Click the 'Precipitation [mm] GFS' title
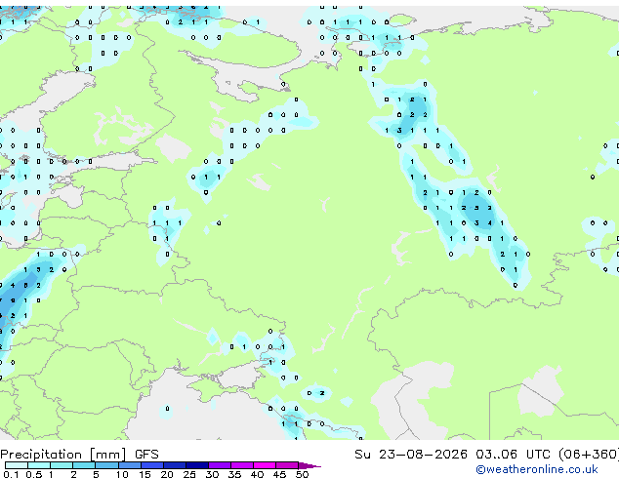619x478 pixels. click(x=79, y=455)
